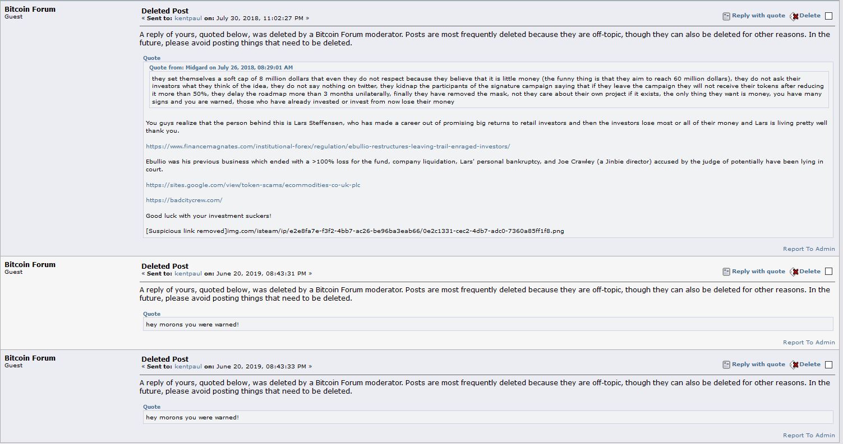Click quote icon on July 30, 2018 message
The image size is (843, 444).
point(726,16)
